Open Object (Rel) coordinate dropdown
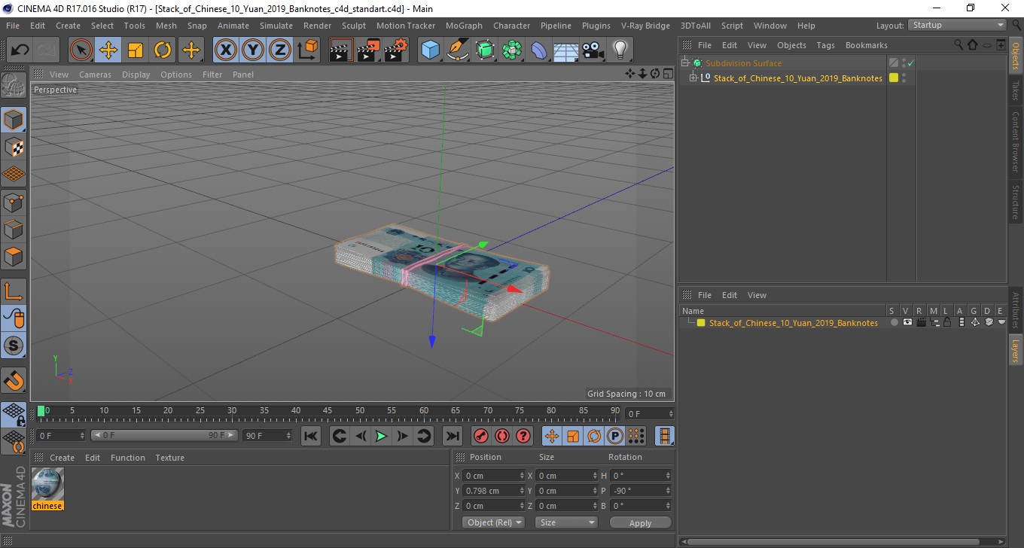This screenshot has height=548, width=1024. 493,522
